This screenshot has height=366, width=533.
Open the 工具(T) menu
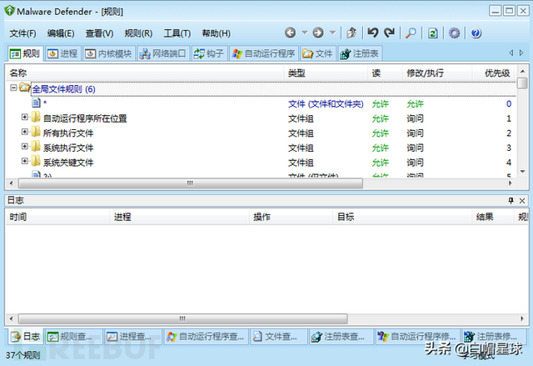pyautogui.click(x=177, y=33)
